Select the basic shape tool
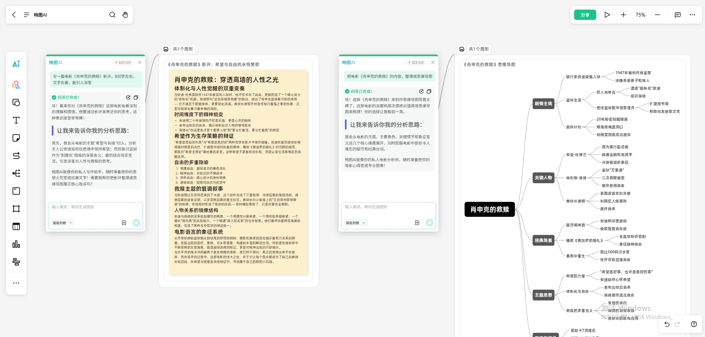 [16, 102]
